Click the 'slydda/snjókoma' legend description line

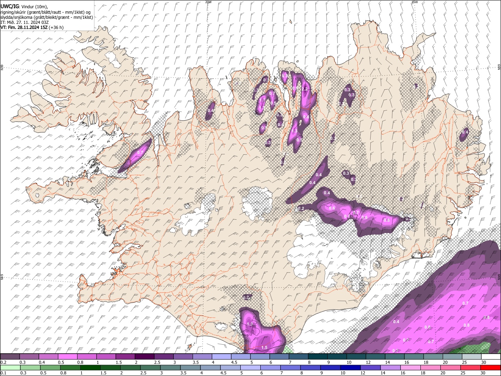[x=47, y=17]
